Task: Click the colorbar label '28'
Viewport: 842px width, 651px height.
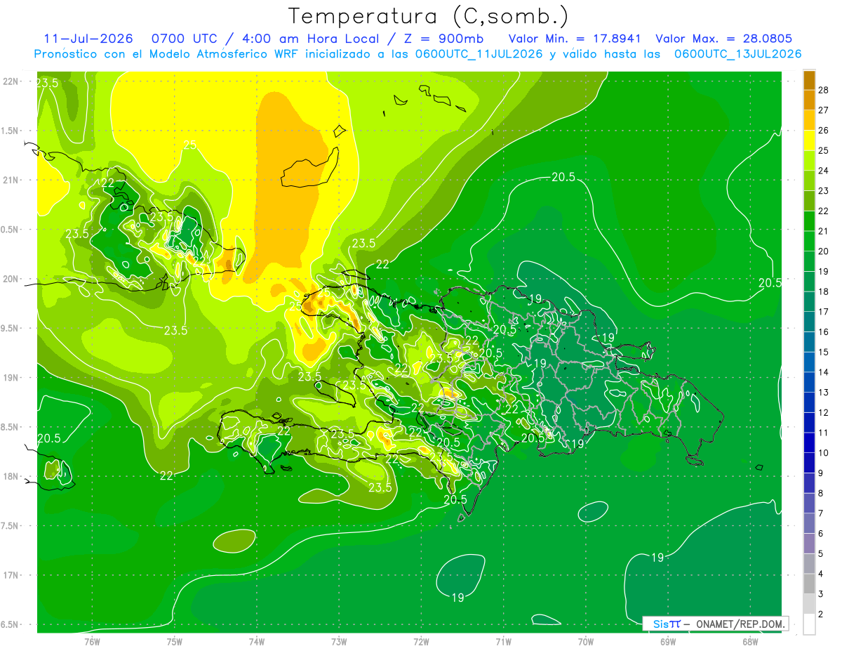Action: point(824,90)
